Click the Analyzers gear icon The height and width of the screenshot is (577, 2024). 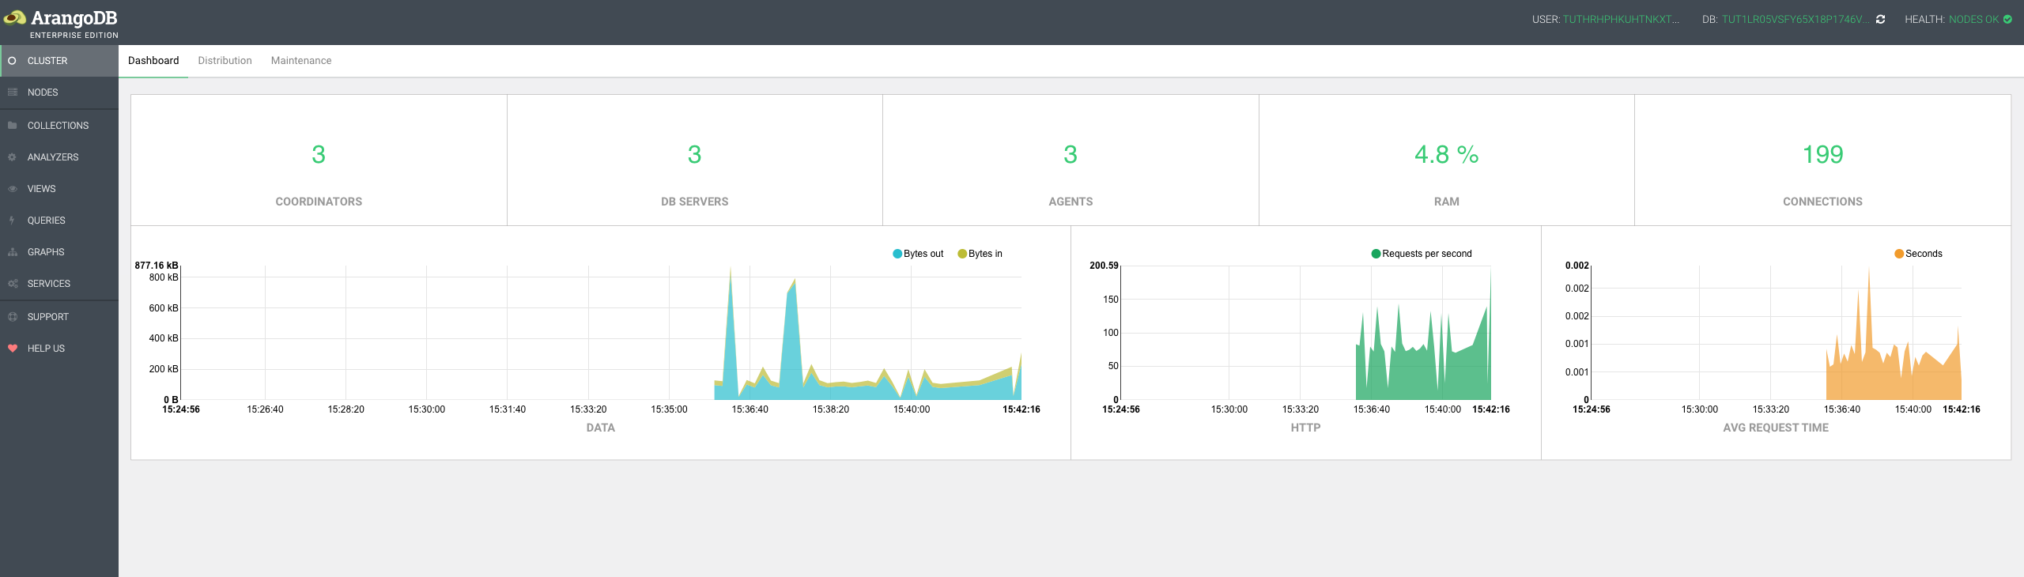pos(12,157)
